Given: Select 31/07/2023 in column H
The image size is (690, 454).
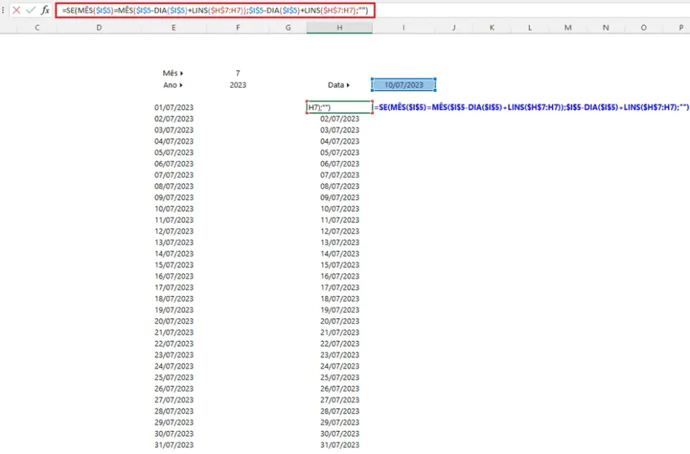Looking at the screenshot, I should tap(340, 445).
